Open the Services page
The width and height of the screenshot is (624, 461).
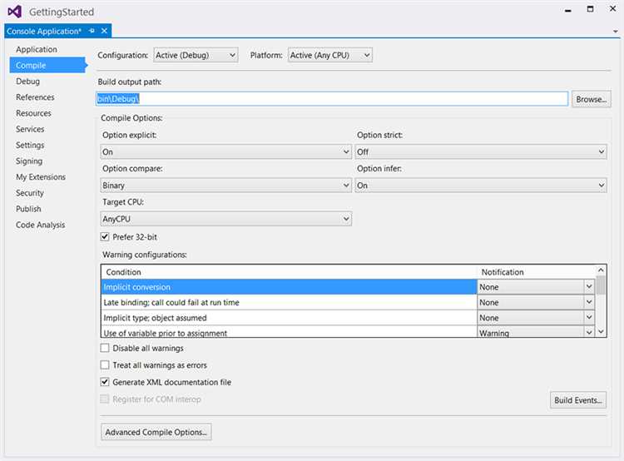30,129
